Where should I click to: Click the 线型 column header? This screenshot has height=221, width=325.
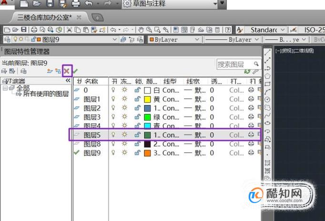coord(170,81)
